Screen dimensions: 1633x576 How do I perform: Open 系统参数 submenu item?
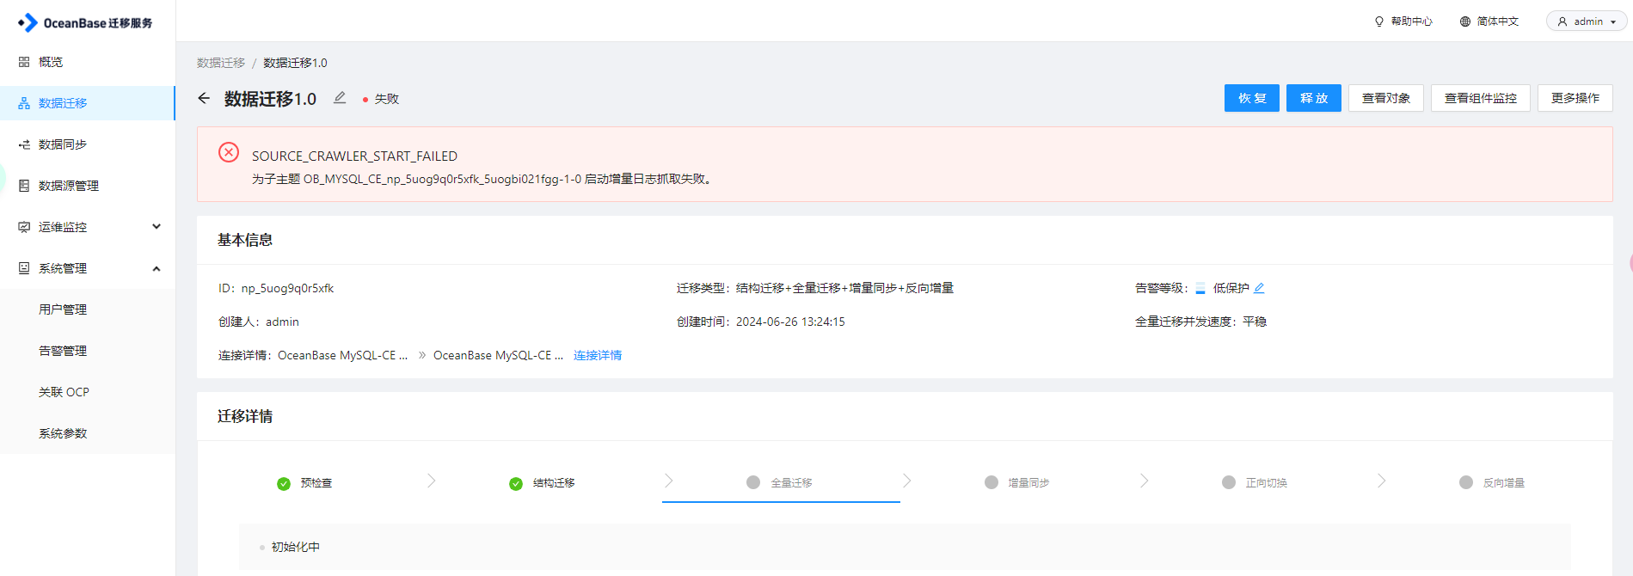pyautogui.click(x=63, y=433)
